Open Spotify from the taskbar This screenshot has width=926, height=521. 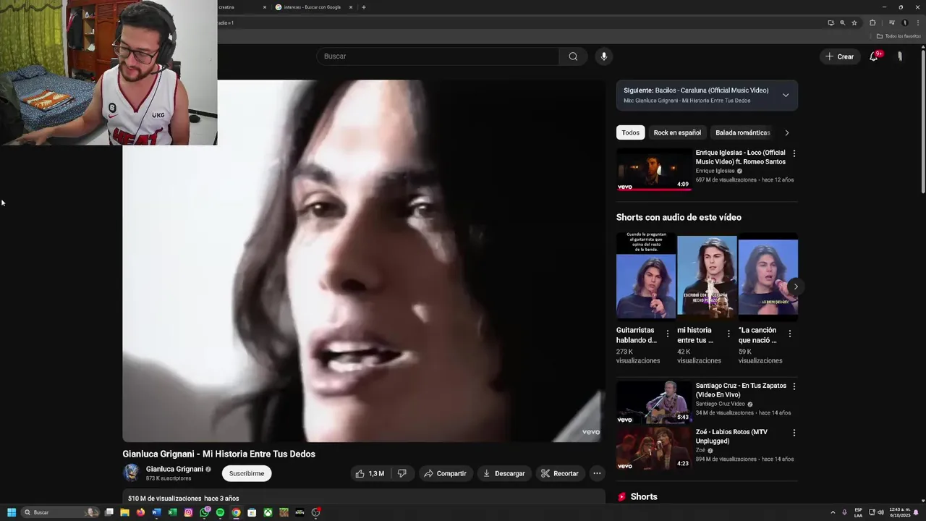click(220, 512)
